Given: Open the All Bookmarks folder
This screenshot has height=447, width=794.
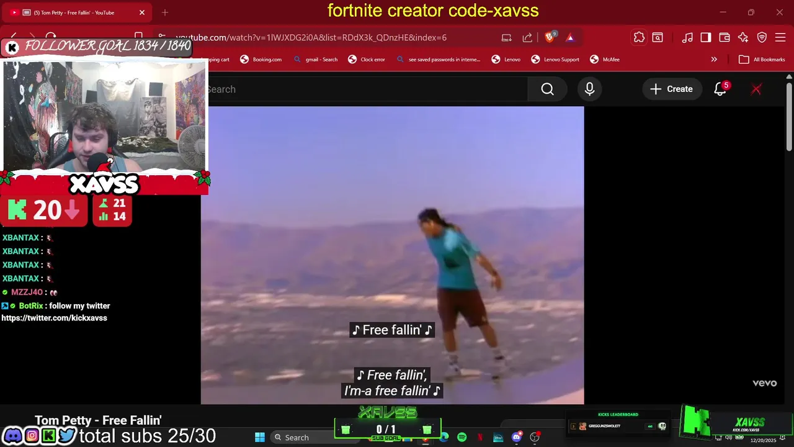Looking at the screenshot, I should point(762,60).
